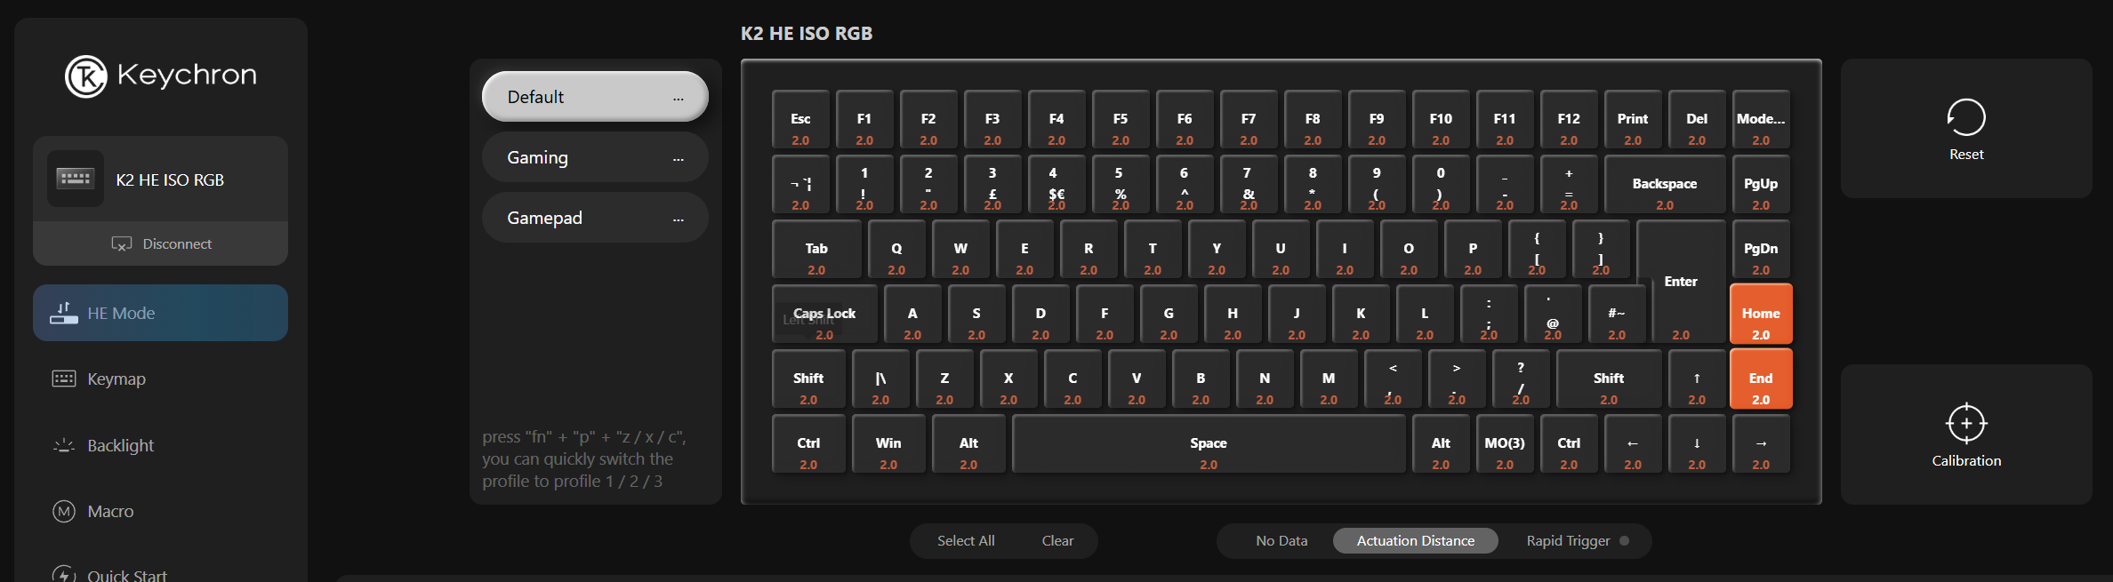The height and width of the screenshot is (582, 2113).
Task: Open the Keymap section
Action: [116, 379]
